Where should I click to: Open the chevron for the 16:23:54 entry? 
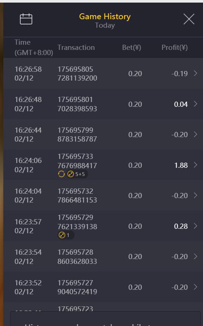coord(195,257)
